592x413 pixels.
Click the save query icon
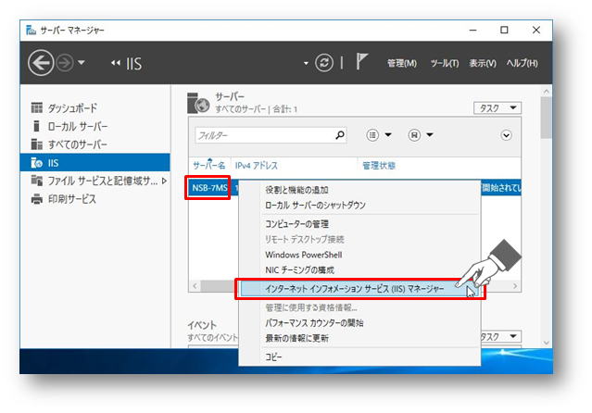pos(414,135)
